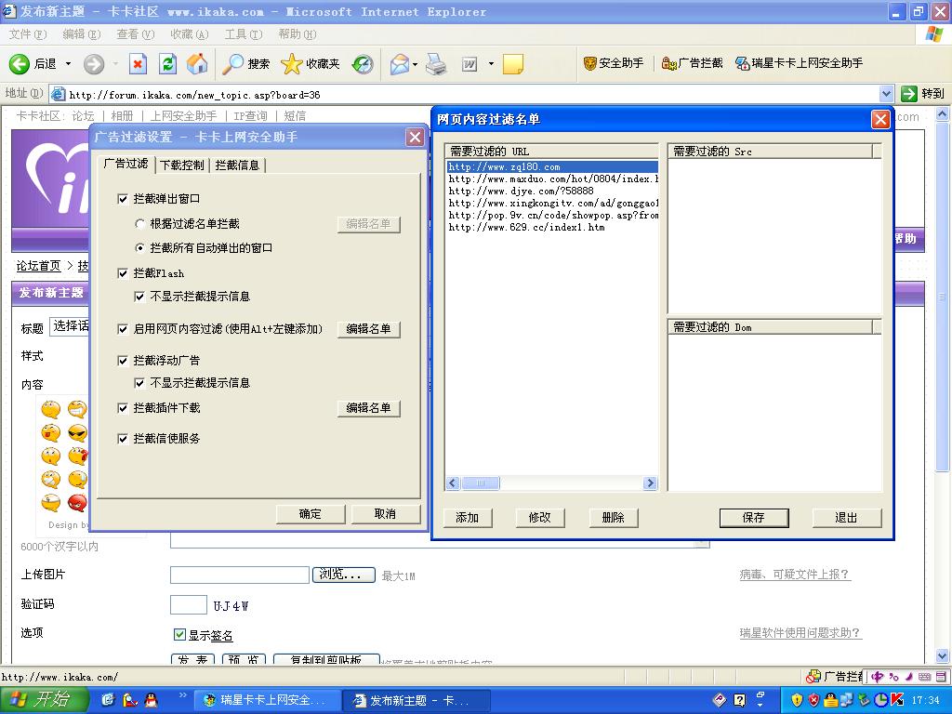Click the Print printer icon
The width and height of the screenshot is (952, 714).
436,64
